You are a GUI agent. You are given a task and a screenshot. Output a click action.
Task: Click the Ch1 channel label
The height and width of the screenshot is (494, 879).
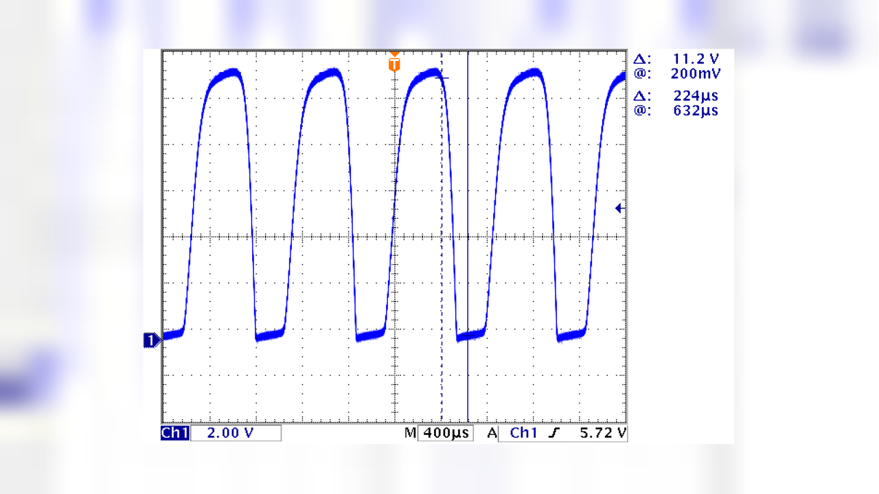pyautogui.click(x=174, y=433)
